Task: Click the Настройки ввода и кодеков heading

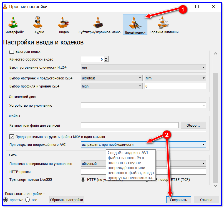Action: click(x=43, y=42)
